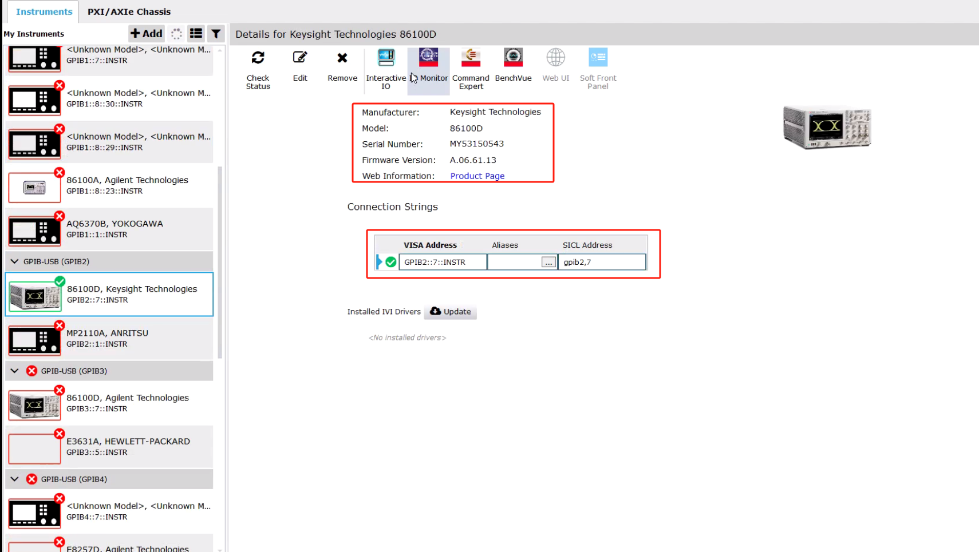The height and width of the screenshot is (552, 979).
Task: Open the Product Page link
Action: [477, 176]
